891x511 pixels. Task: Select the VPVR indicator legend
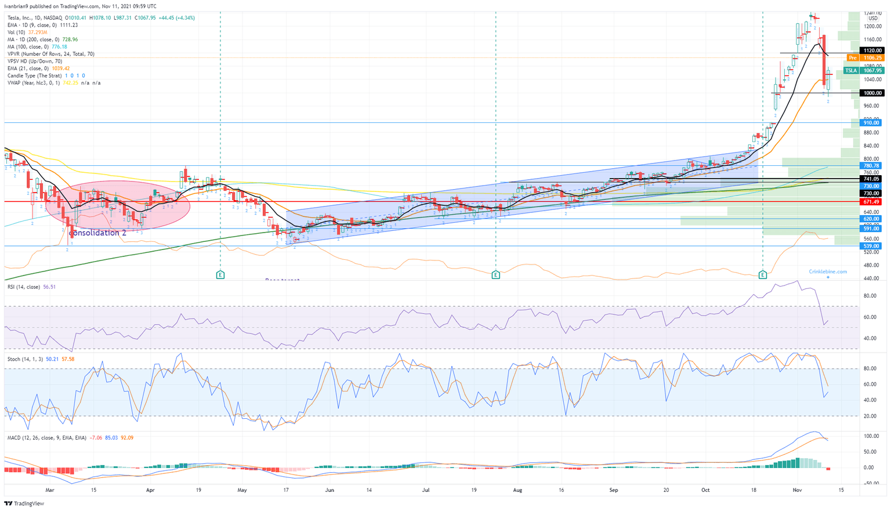click(51, 54)
